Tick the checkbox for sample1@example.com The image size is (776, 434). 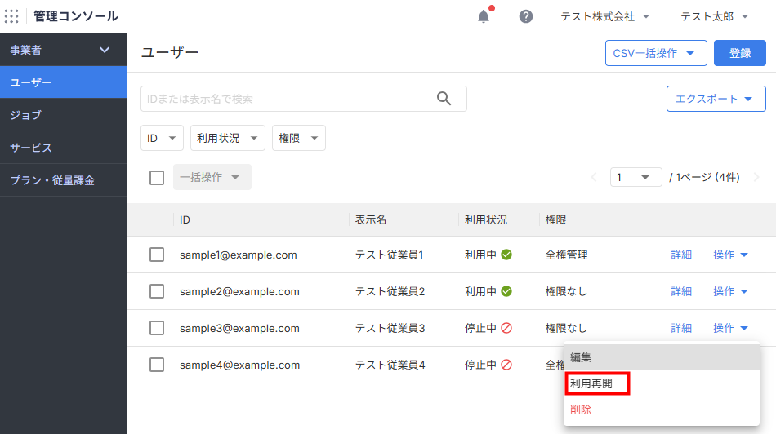(157, 255)
